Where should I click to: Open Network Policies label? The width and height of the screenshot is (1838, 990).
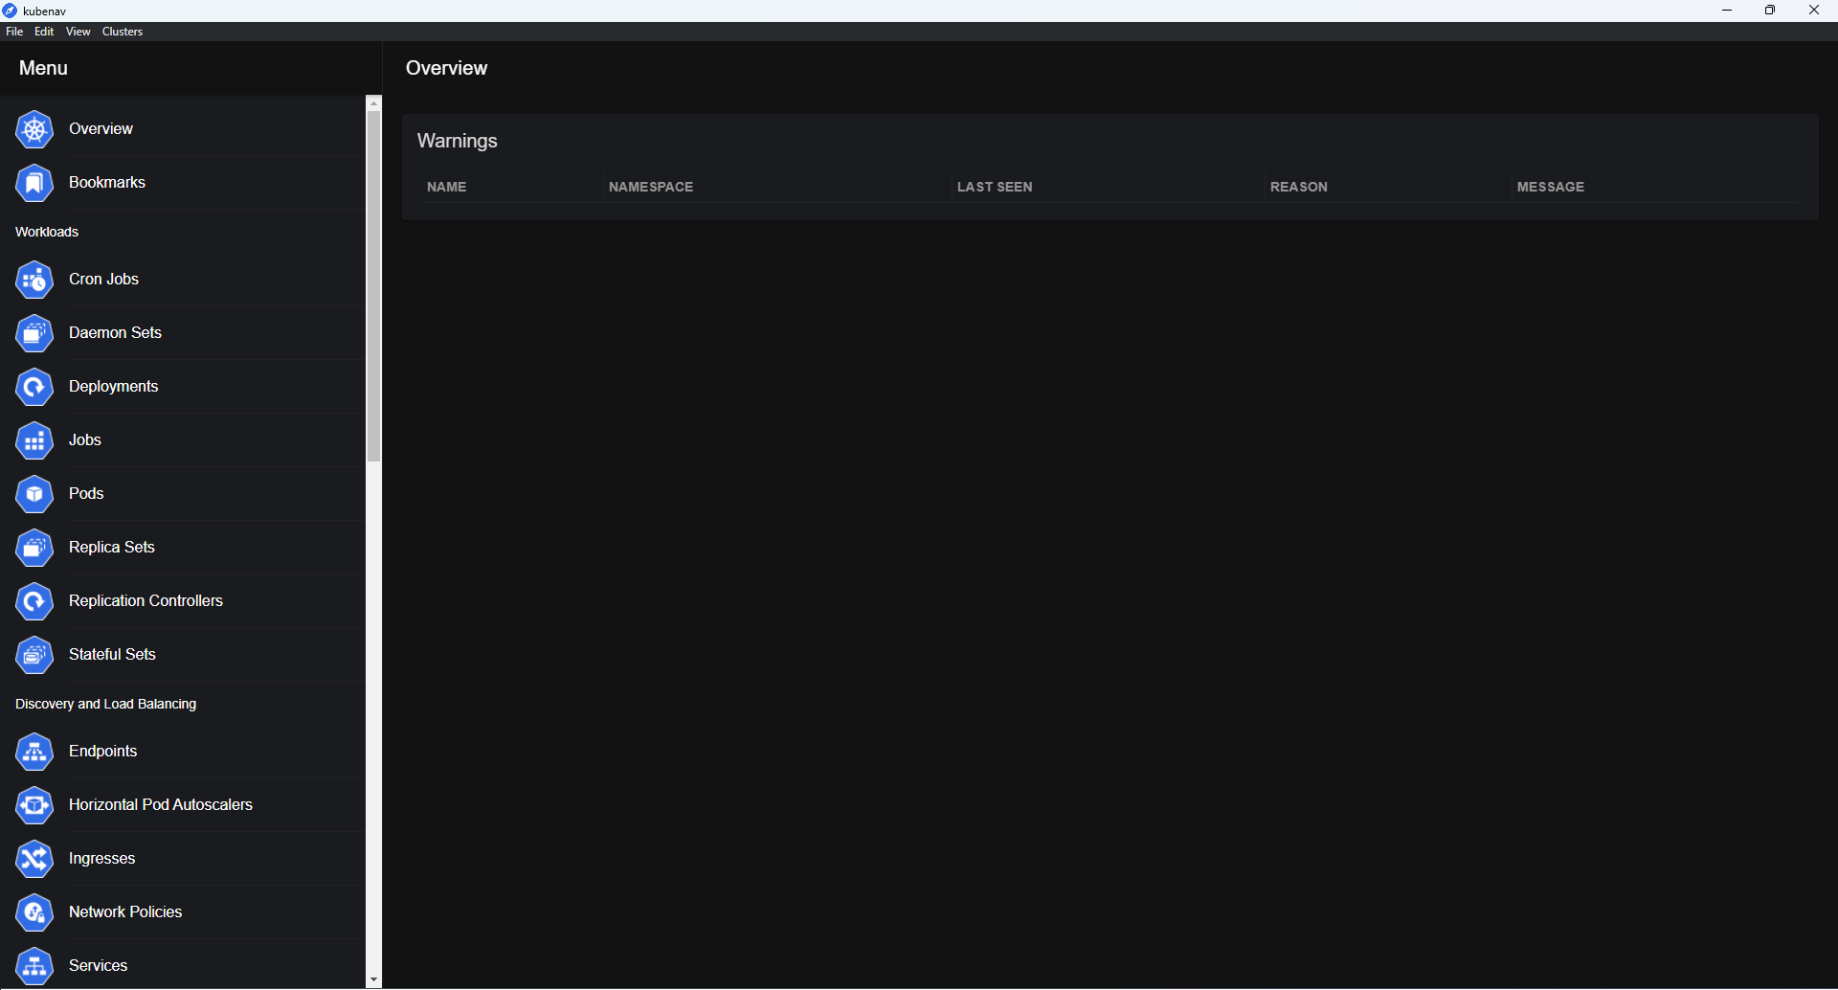coord(125,911)
